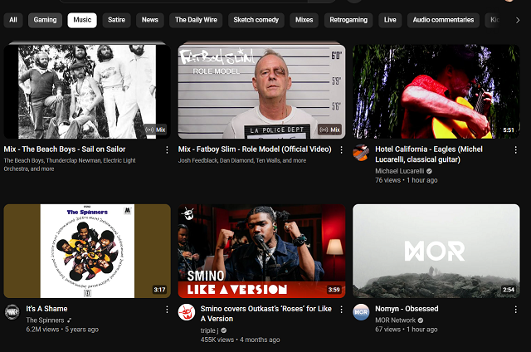531x352 pixels.
Task: Click the Mix badge on Beach Boys thumbnail
Action: coord(155,130)
